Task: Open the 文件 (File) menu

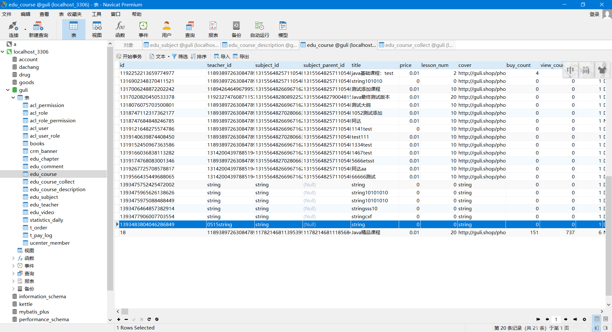Action: [x=7, y=14]
